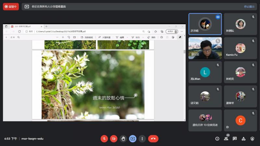Expand the 反白 highlight dropdown arrow
This screenshot has width=260, height=146.
(142, 37)
